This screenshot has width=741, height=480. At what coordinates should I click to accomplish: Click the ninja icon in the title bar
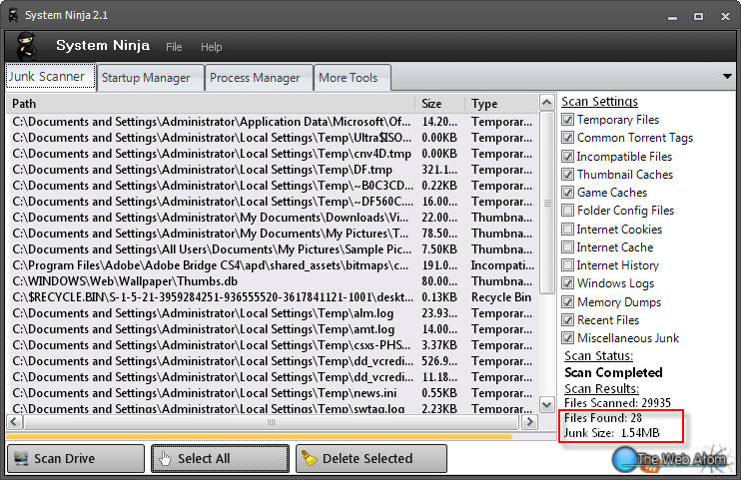pyautogui.click(x=14, y=15)
